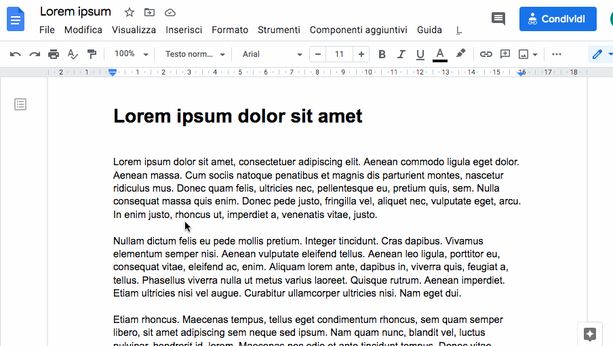Increase font size with plus button
613x346 pixels.
point(361,54)
